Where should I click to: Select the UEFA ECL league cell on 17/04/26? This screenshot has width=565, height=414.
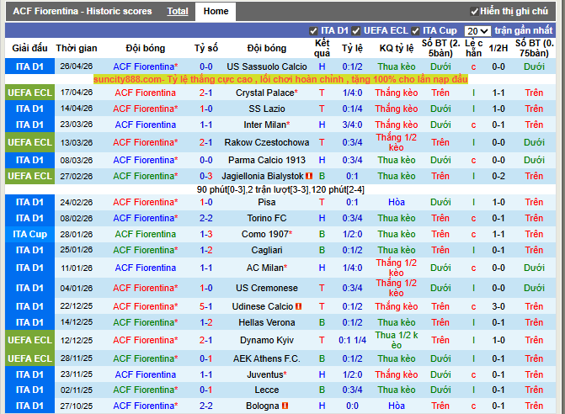pos(30,93)
